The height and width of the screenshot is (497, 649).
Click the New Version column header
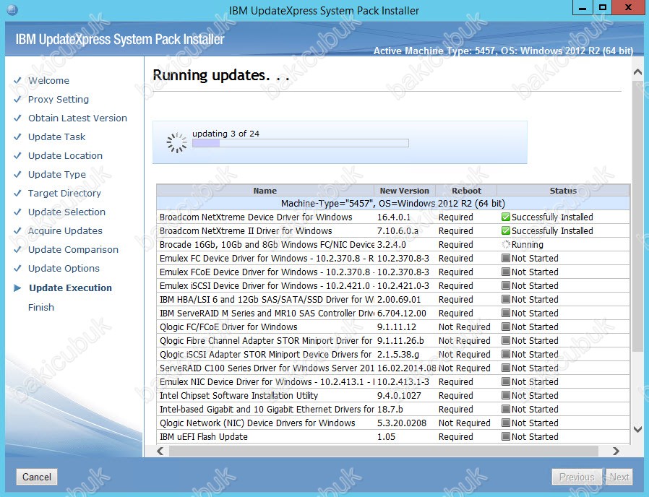coord(405,191)
